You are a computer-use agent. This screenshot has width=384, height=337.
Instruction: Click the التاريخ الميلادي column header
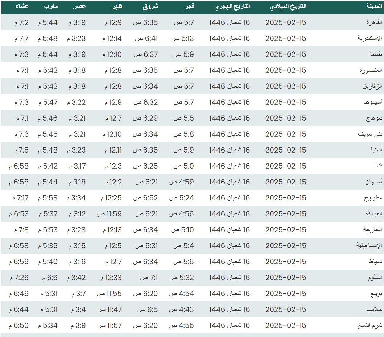(288, 6)
